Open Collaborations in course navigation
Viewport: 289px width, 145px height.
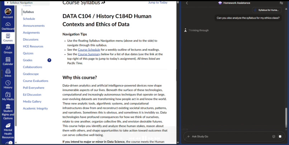coord(32,67)
